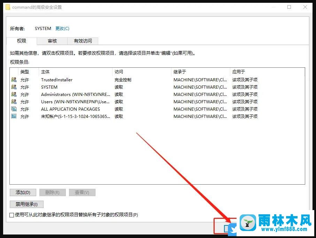Click the package icon beside ALL APPLICATION PACKAGES

click(14, 109)
